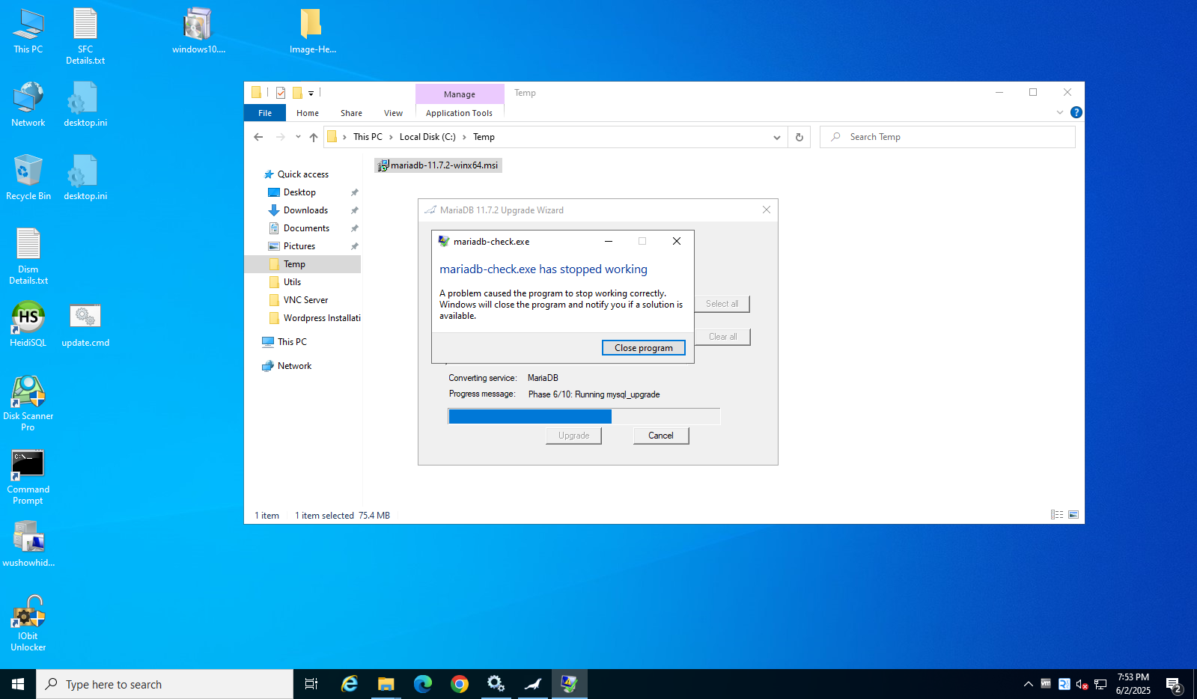
Task: Open SFC Details.txt file on desktop
Action: 85,36
